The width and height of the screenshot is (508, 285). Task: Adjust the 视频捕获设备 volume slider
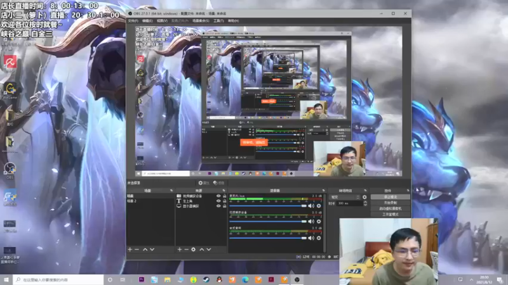[267, 221]
